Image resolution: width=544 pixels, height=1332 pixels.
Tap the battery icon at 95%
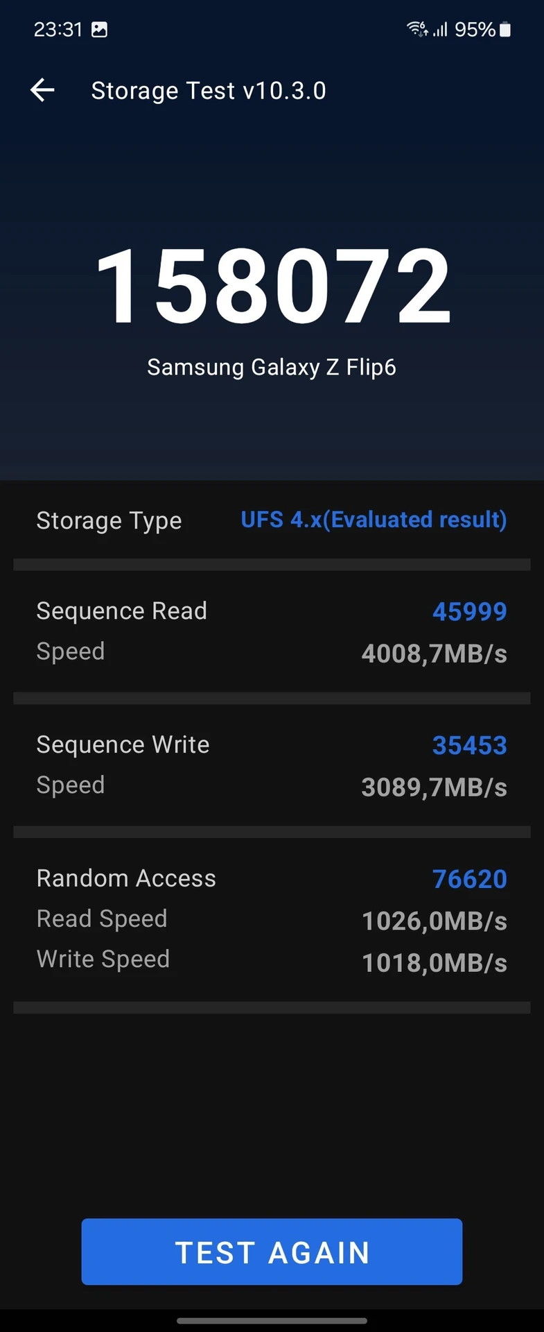pos(505,29)
